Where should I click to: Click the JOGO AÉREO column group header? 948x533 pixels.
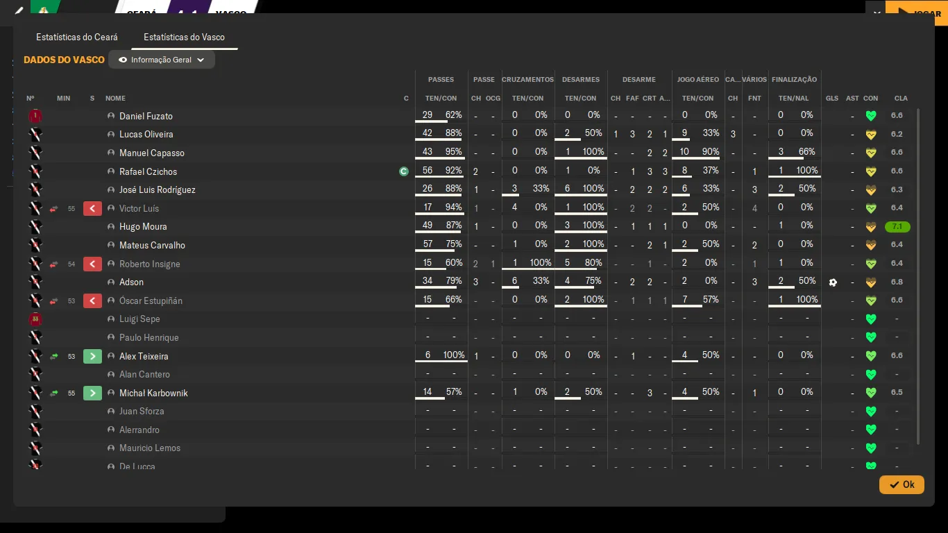point(698,80)
